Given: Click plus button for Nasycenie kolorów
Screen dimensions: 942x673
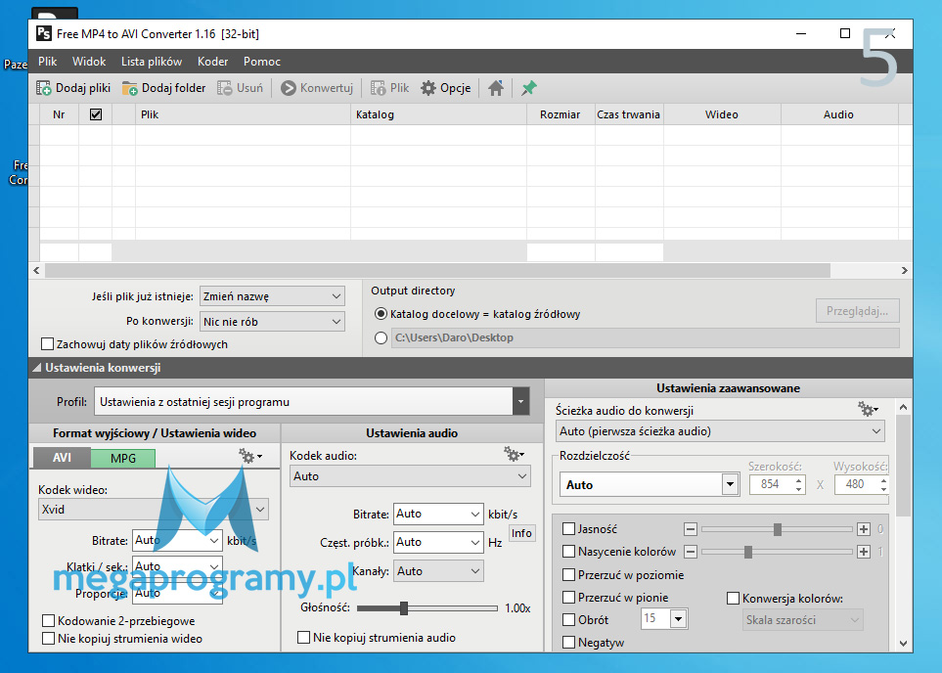Looking at the screenshot, I should (x=864, y=552).
